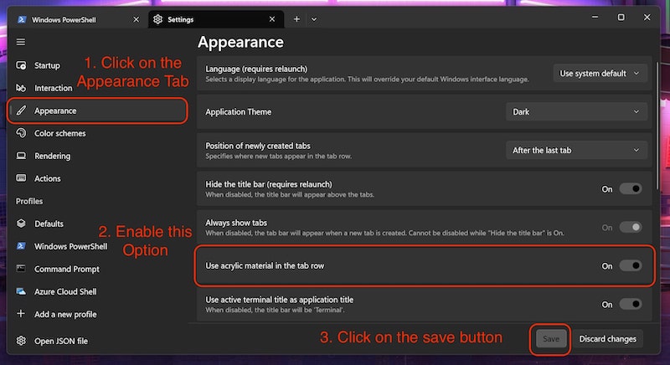
Task: Minimize the terminal window
Action: coord(595,17)
